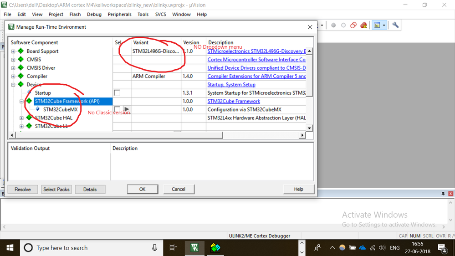Collapse the Device tree node
This screenshot has height=256, width=455.
13,85
